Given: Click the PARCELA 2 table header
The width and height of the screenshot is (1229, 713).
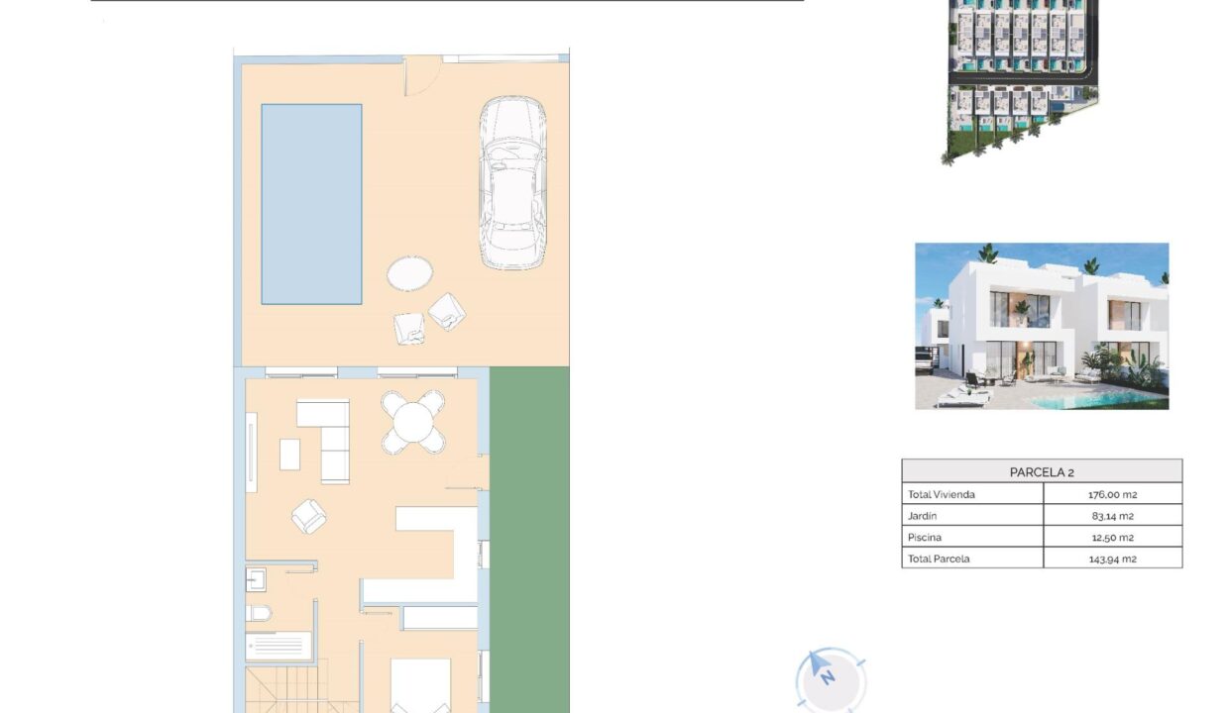Looking at the screenshot, I should point(1042,471).
